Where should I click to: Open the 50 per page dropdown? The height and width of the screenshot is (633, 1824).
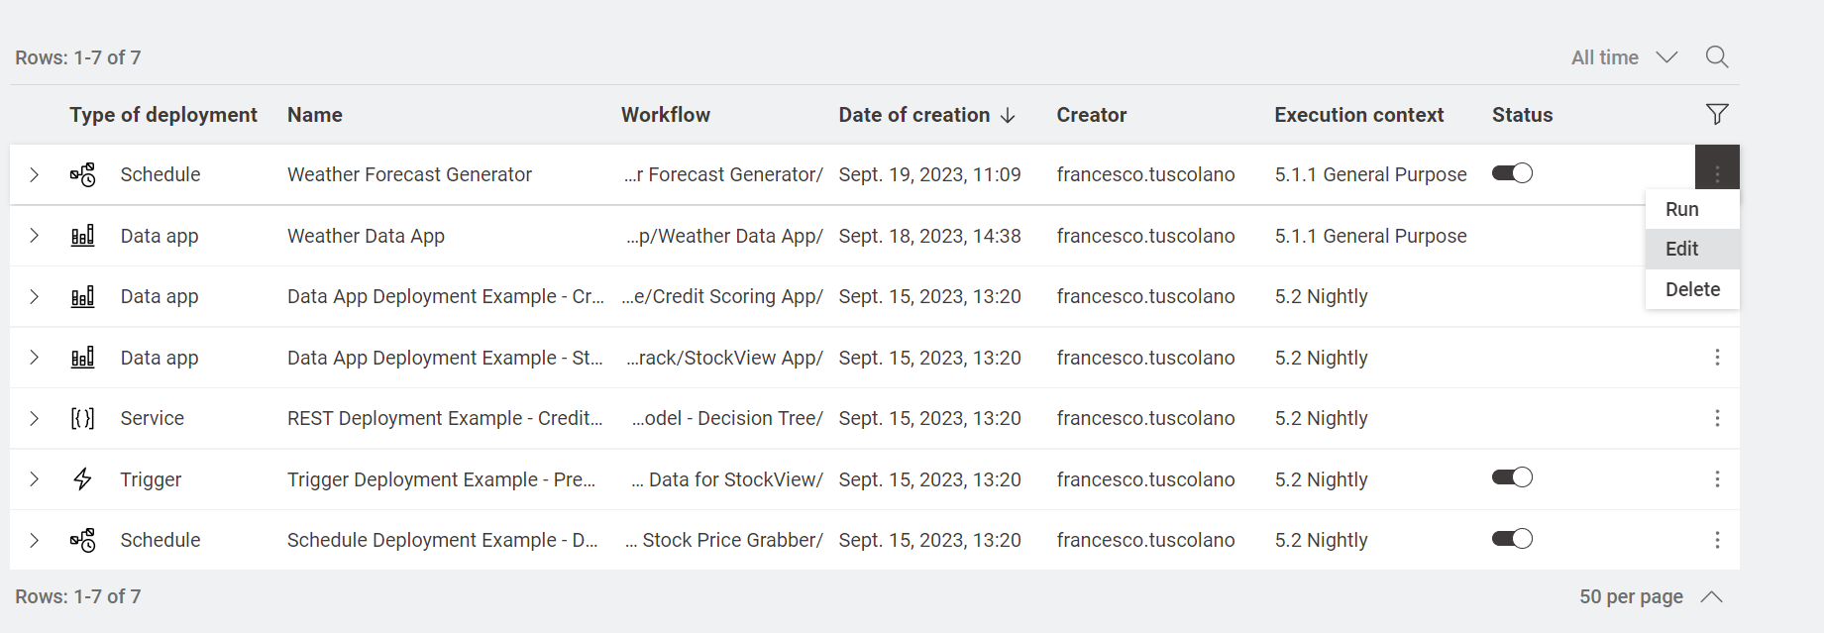click(x=1650, y=596)
